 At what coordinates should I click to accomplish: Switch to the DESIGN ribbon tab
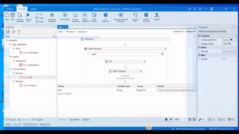[22, 9]
